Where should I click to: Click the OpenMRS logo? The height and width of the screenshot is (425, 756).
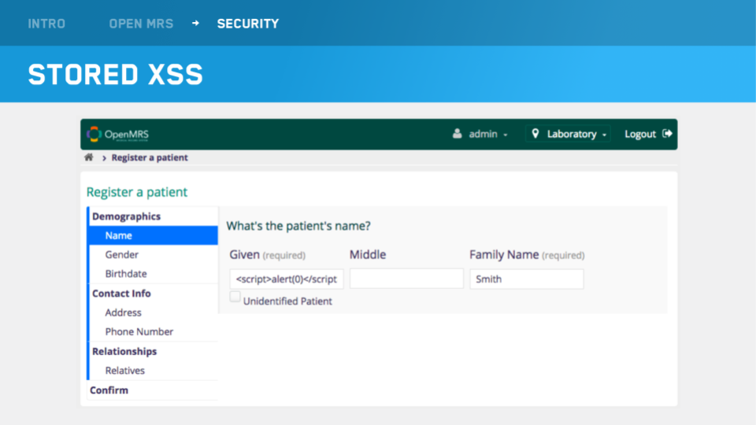point(117,134)
